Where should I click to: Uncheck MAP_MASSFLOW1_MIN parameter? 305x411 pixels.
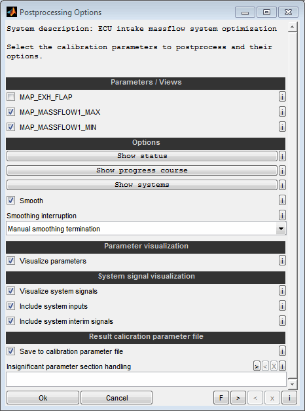click(10, 127)
